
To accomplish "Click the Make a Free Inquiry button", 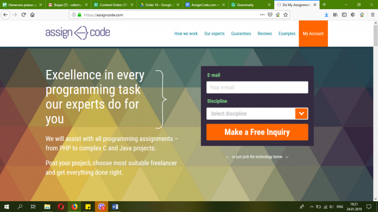I will 257,132.
